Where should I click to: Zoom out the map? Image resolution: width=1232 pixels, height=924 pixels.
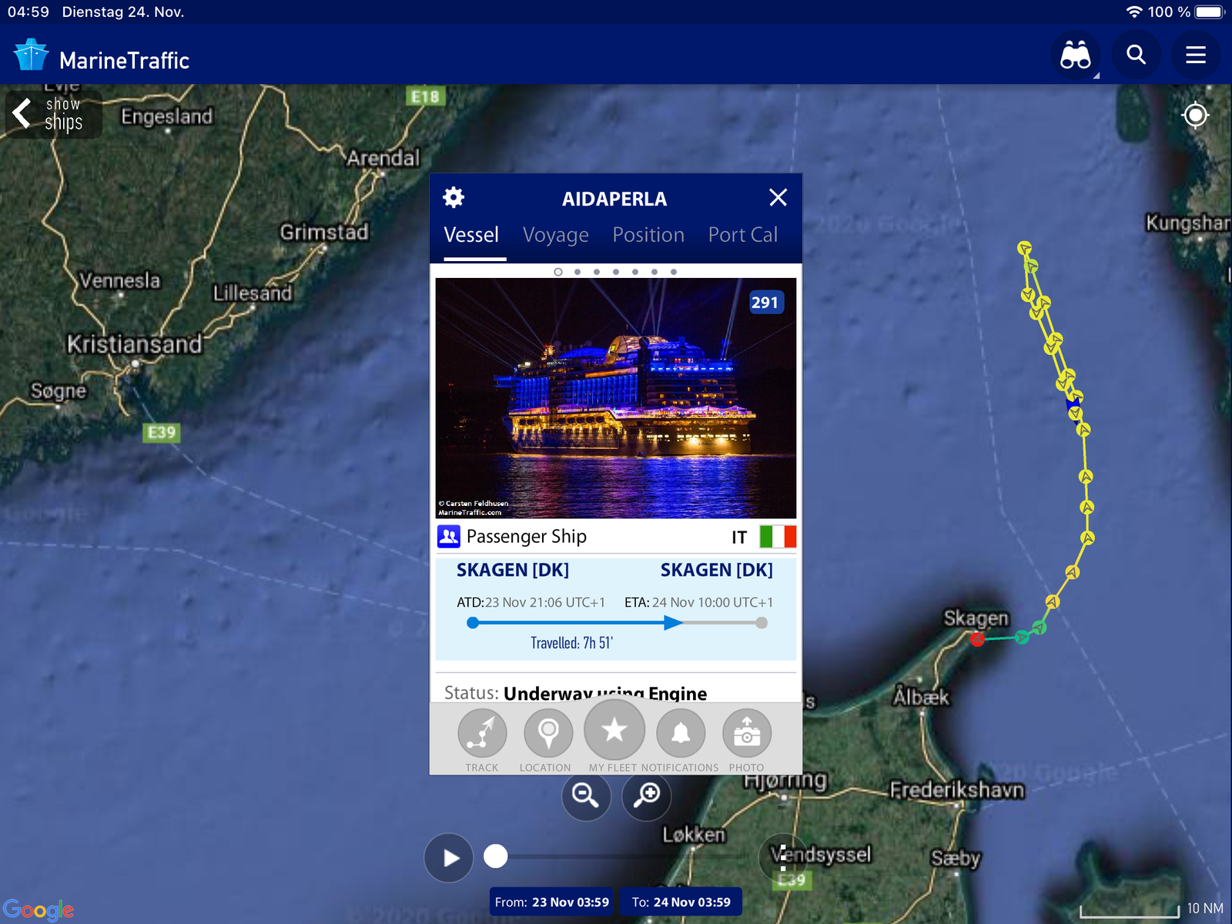pyautogui.click(x=586, y=795)
